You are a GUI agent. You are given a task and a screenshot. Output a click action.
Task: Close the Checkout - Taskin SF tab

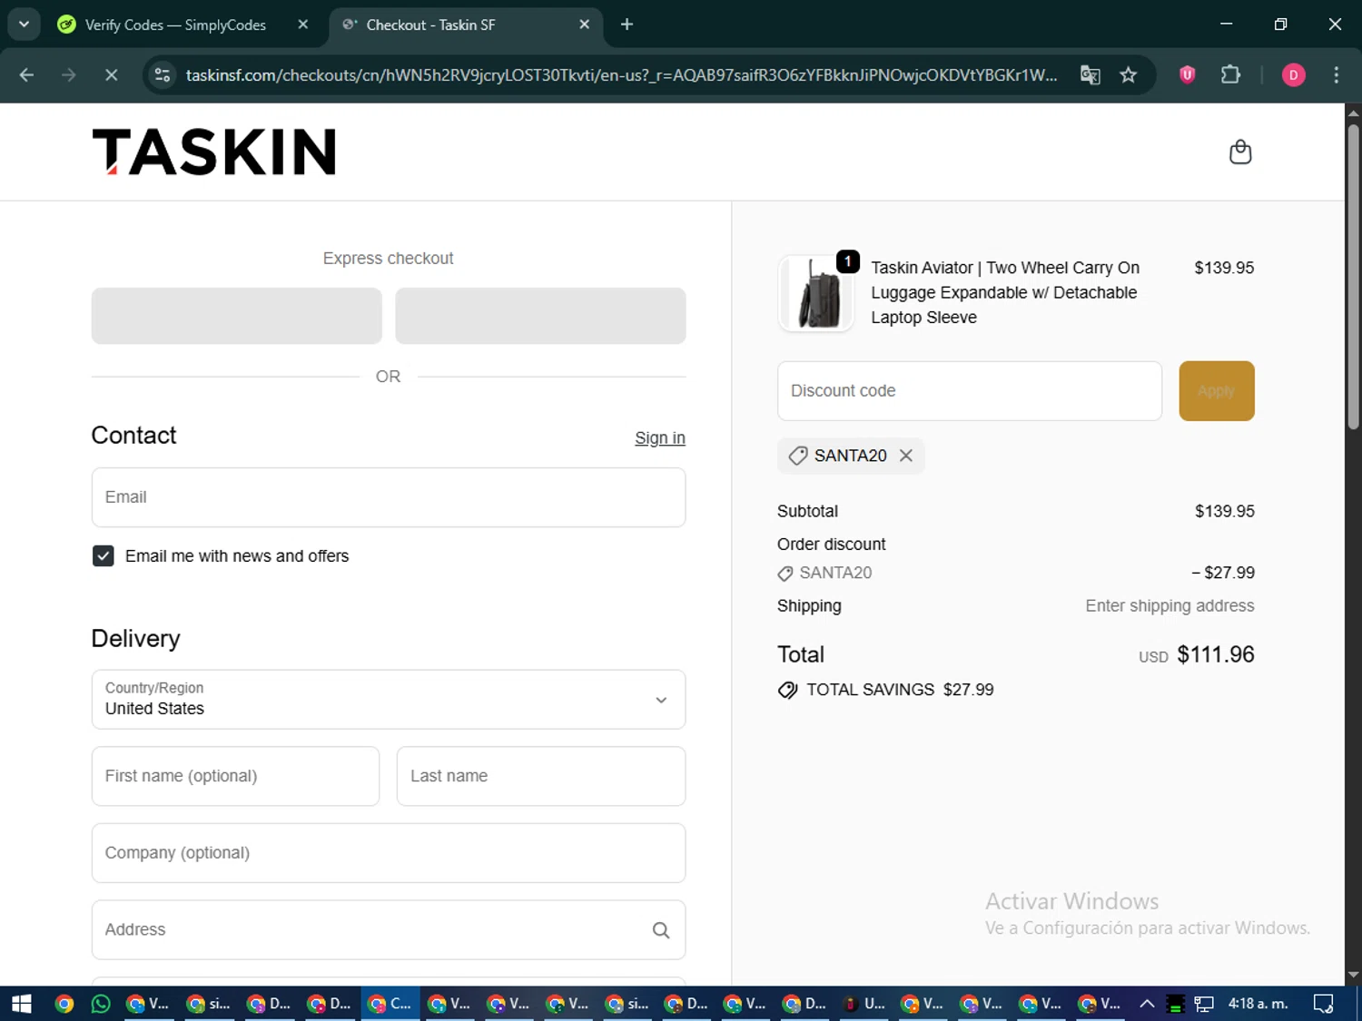tap(585, 25)
